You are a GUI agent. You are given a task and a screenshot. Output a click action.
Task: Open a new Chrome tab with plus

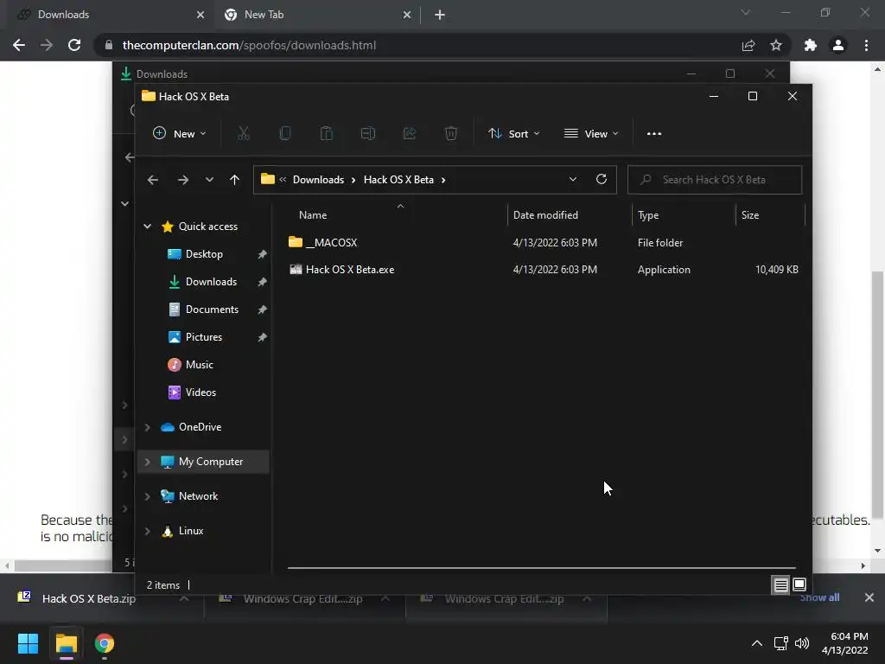click(x=440, y=16)
